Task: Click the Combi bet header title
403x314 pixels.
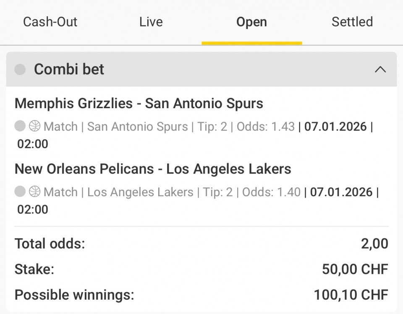Action: tap(69, 70)
